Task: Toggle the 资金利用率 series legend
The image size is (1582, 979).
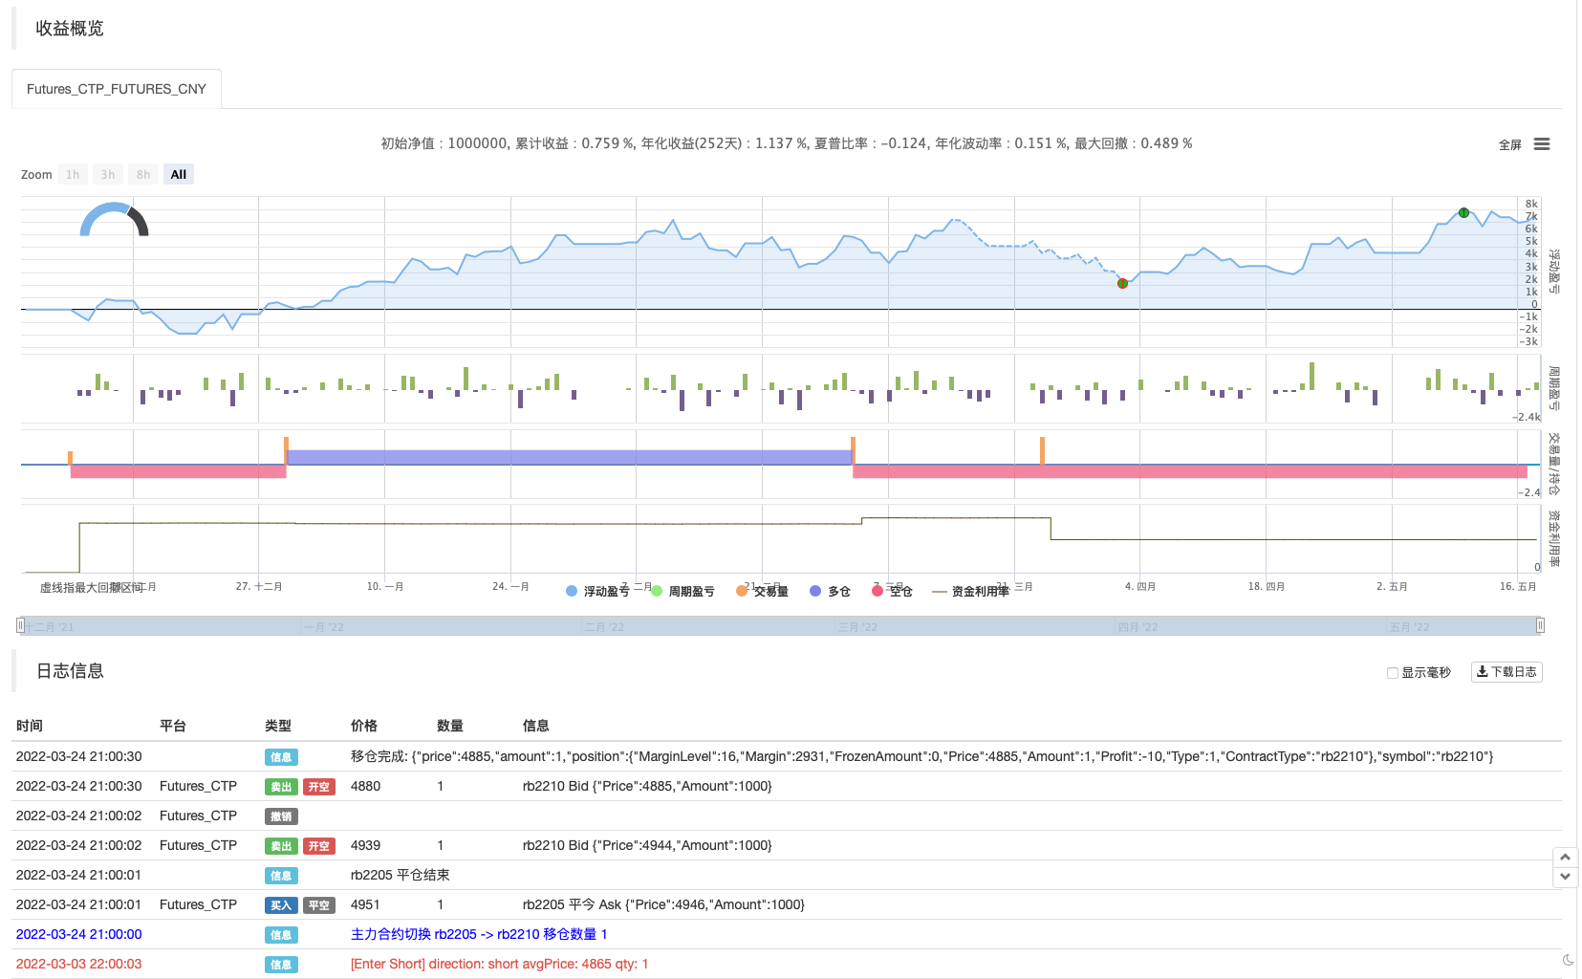Action: coord(970,592)
